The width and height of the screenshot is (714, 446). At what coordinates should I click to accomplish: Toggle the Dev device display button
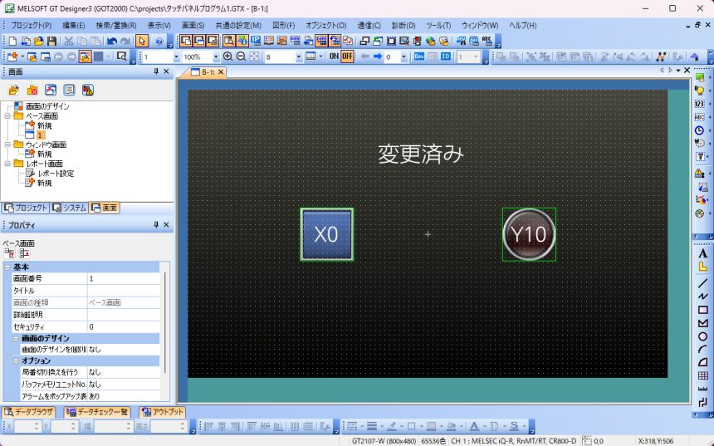(x=419, y=56)
